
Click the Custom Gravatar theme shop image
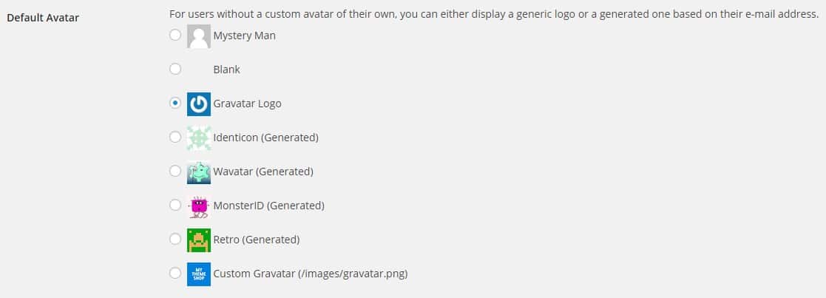(199, 274)
